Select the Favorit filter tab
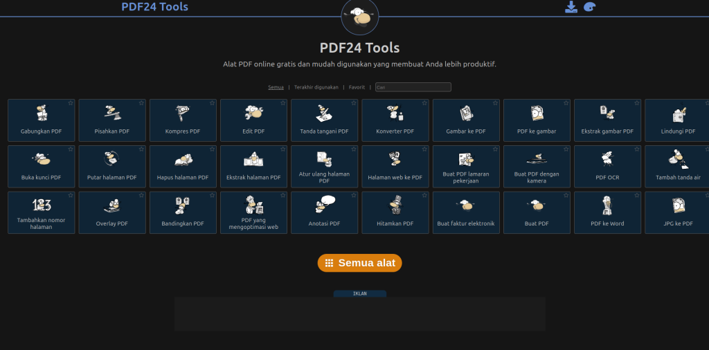The image size is (709, 350). coord(357,87)
